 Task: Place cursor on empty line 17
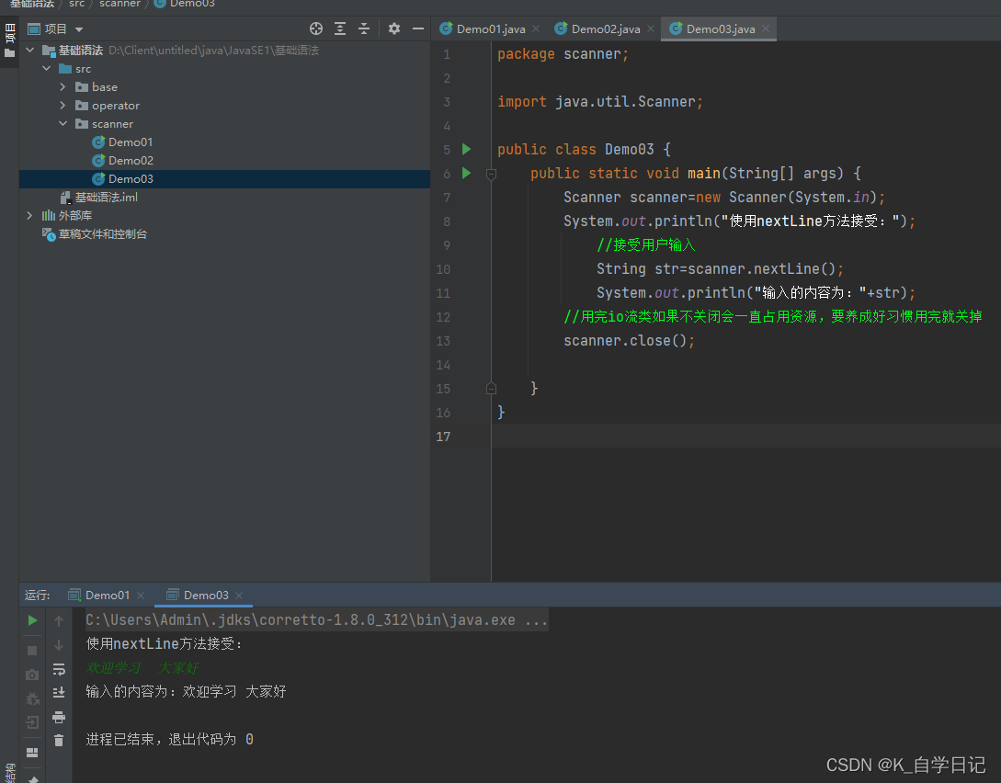click(745, 437)
